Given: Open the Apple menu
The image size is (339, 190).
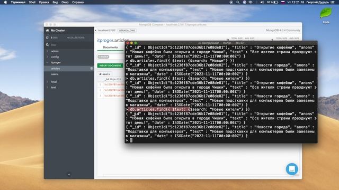Looking at the screenshot, I should coord(6,2).
